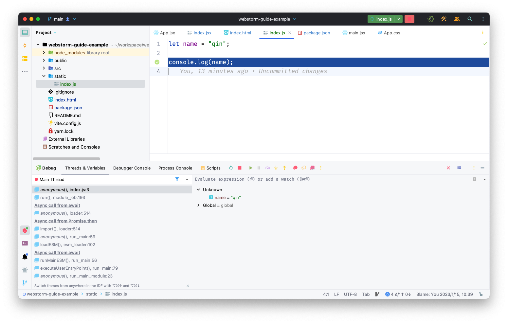Expand the Global variable in Variables panel
The height and width of the screenshot is (323, 508).
pyautogui.click(x=198, y=205)
